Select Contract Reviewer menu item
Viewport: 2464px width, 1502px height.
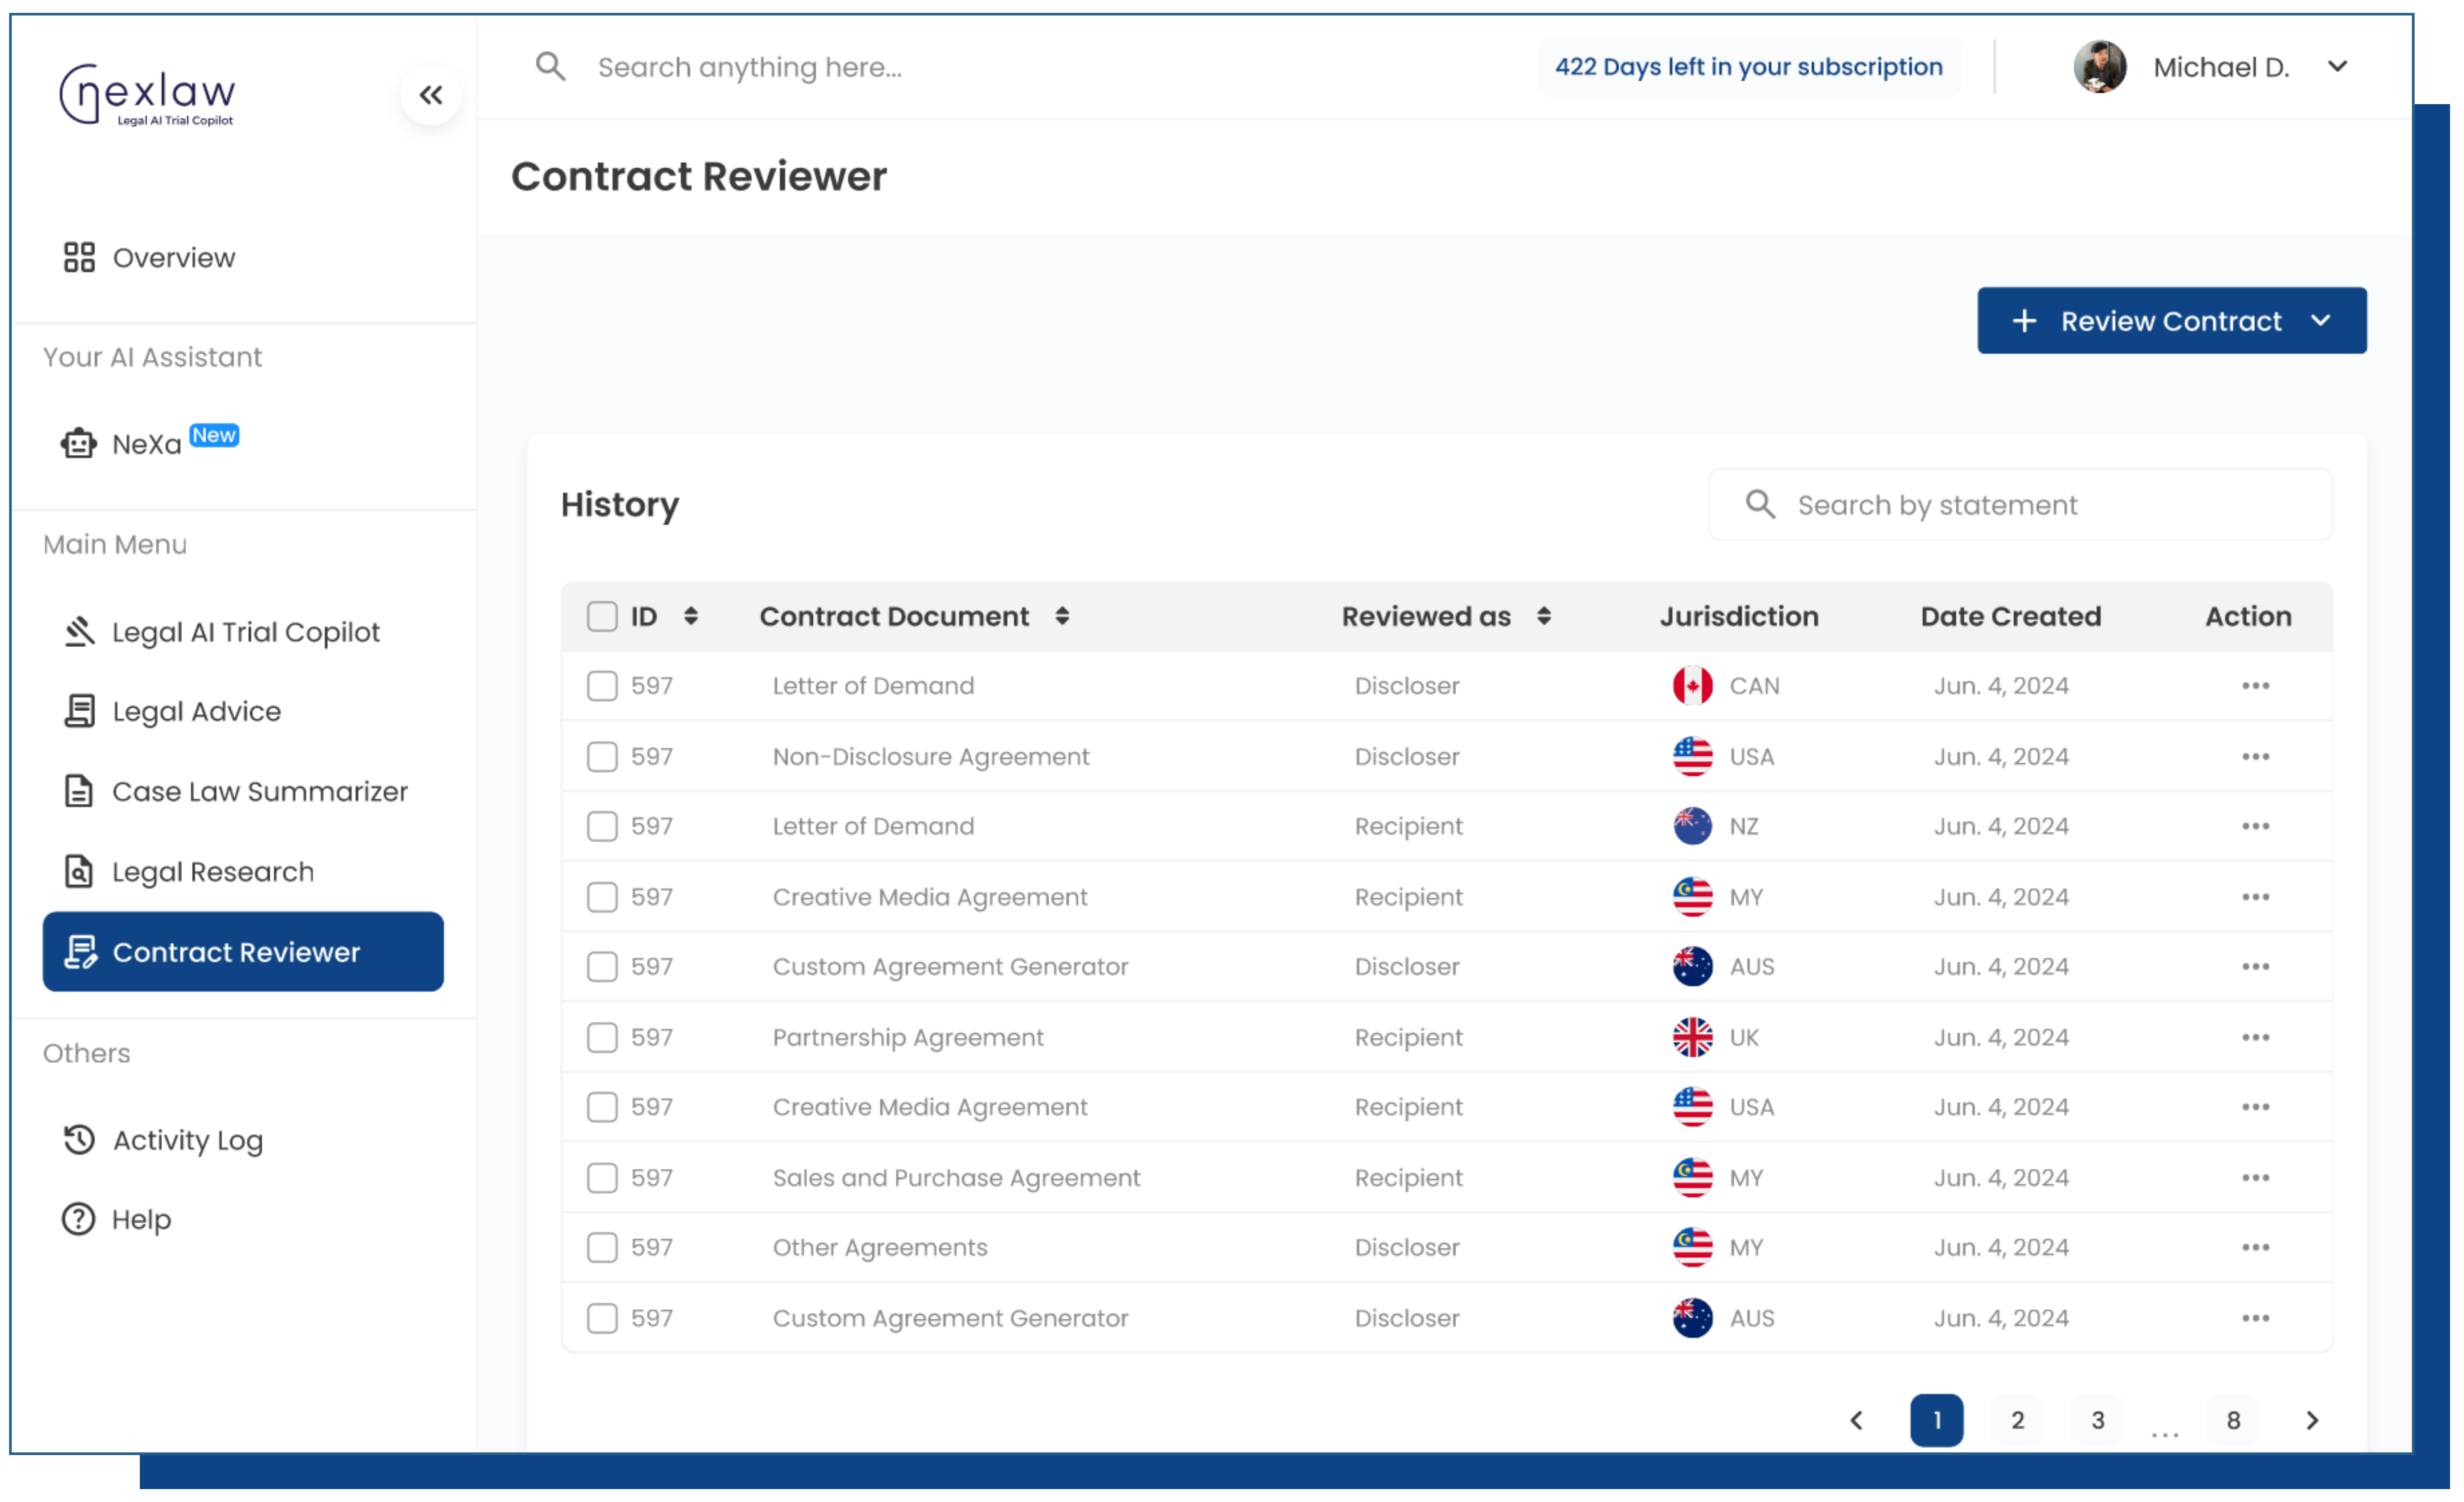(x=243, y=952)
